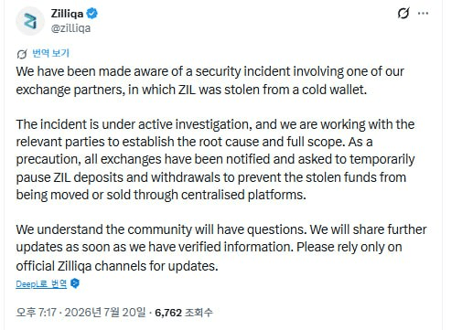Click the date 2026년 7월 20일

pos(105,313)
